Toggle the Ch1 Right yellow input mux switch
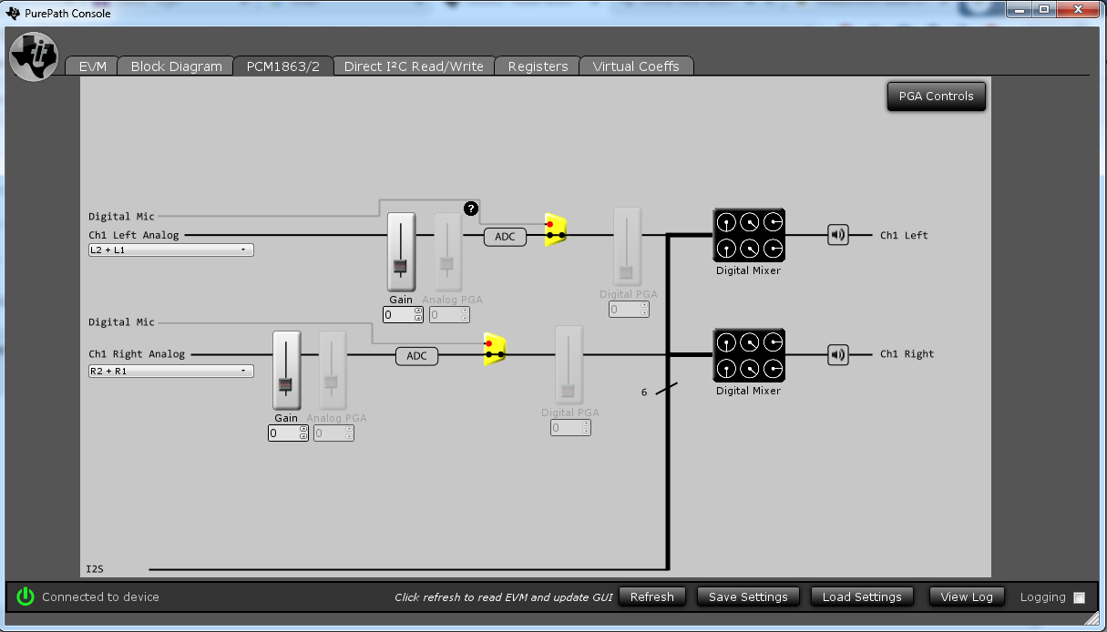Viewport: 1107px width, 632px height. point(495,349)
